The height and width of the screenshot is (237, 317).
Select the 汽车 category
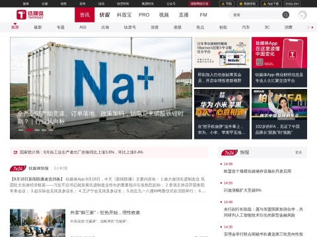coord(246,27)
